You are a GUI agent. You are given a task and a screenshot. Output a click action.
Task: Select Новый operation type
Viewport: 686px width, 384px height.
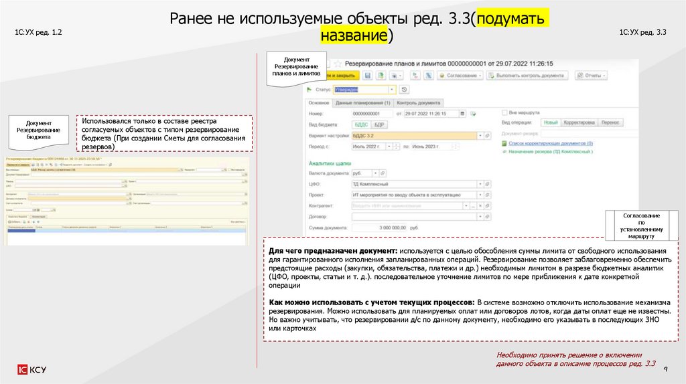(x=551, y=122)
